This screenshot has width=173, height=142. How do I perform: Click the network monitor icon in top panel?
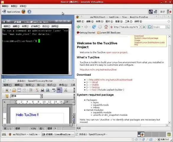(156, 12)
